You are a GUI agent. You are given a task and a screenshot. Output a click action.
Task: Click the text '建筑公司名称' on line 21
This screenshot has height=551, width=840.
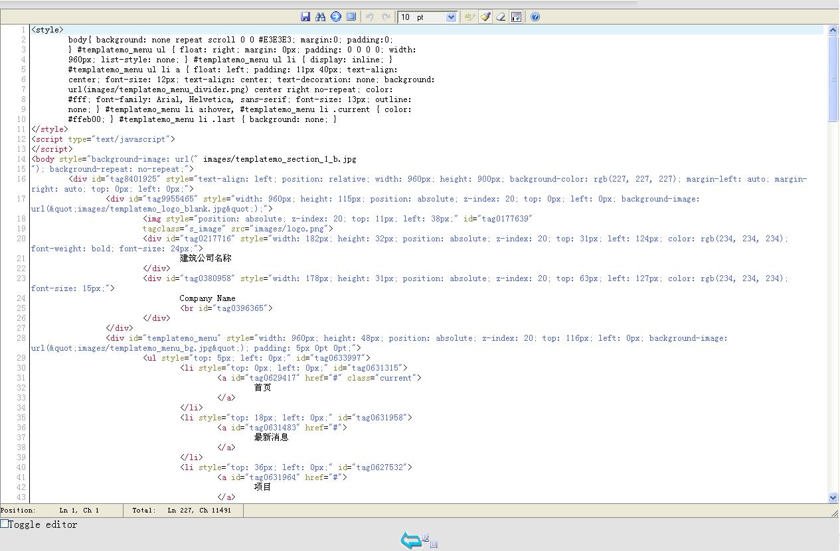[205, 258]
